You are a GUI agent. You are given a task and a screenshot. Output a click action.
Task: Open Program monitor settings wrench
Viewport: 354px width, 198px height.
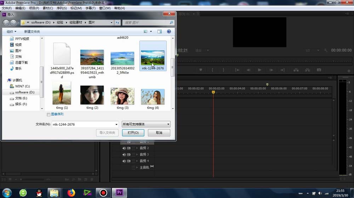326,50
